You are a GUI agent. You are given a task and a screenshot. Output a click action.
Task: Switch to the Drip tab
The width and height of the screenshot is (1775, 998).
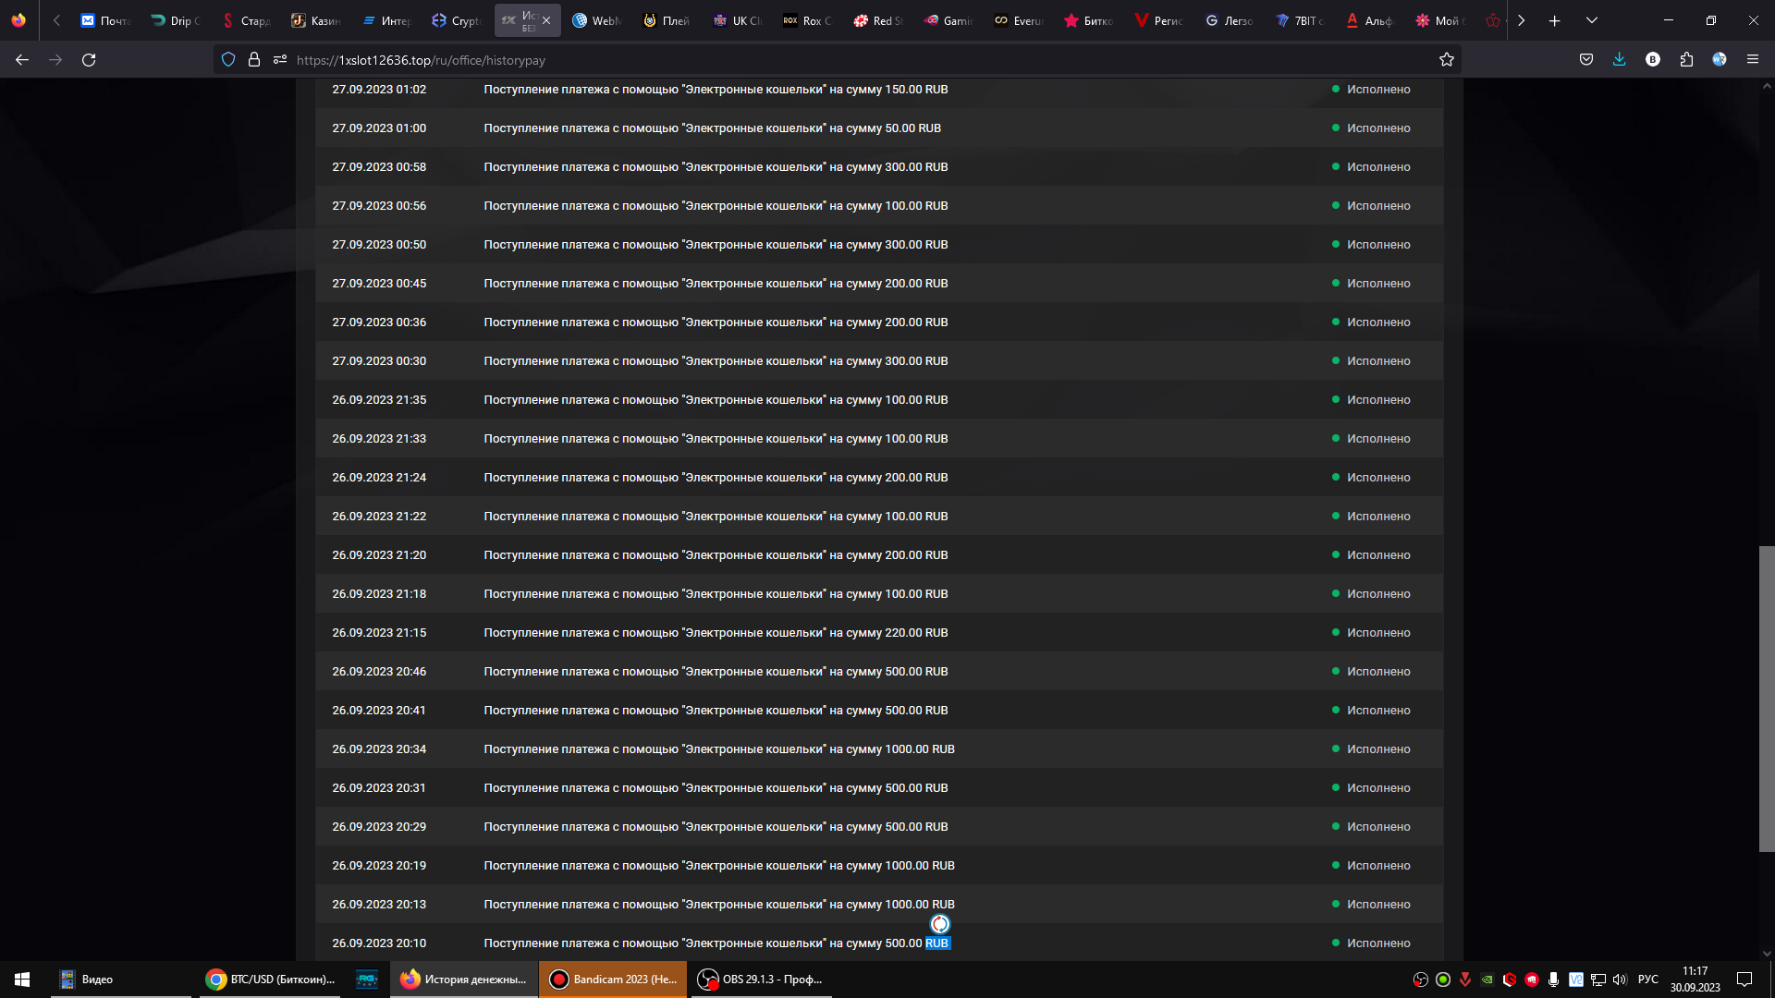[176, 20]
